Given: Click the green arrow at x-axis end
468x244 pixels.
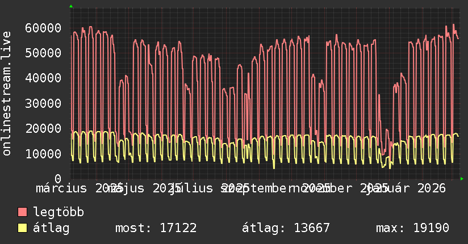Looking at the screenshot, I should pyautogui.click(x=462, y=179).
